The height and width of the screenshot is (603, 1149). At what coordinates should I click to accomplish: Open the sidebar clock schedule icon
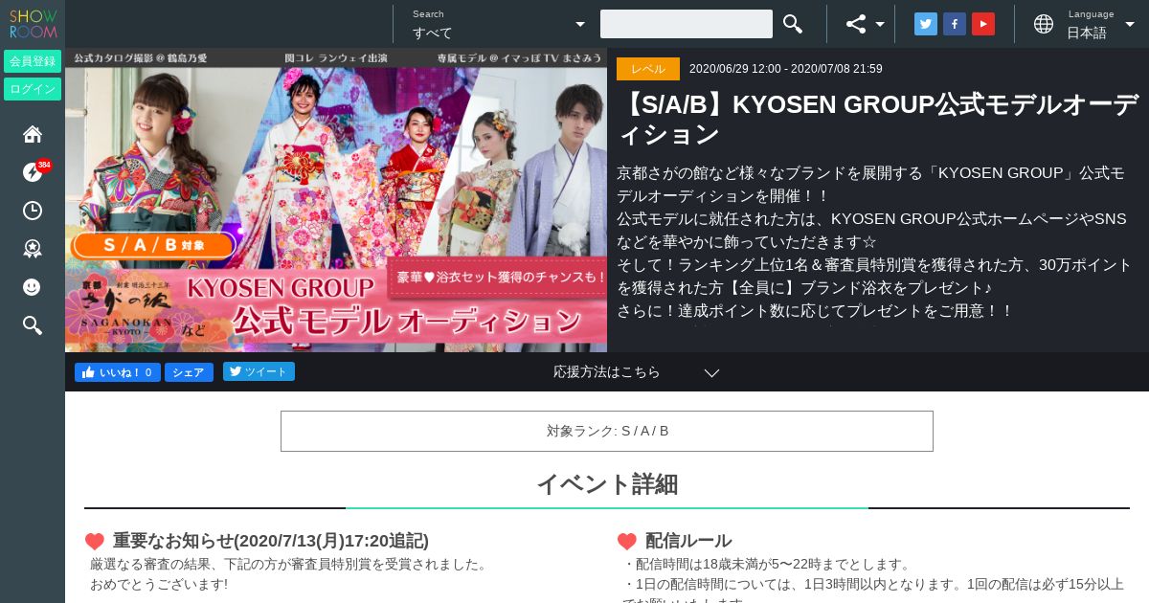(33, 211)
